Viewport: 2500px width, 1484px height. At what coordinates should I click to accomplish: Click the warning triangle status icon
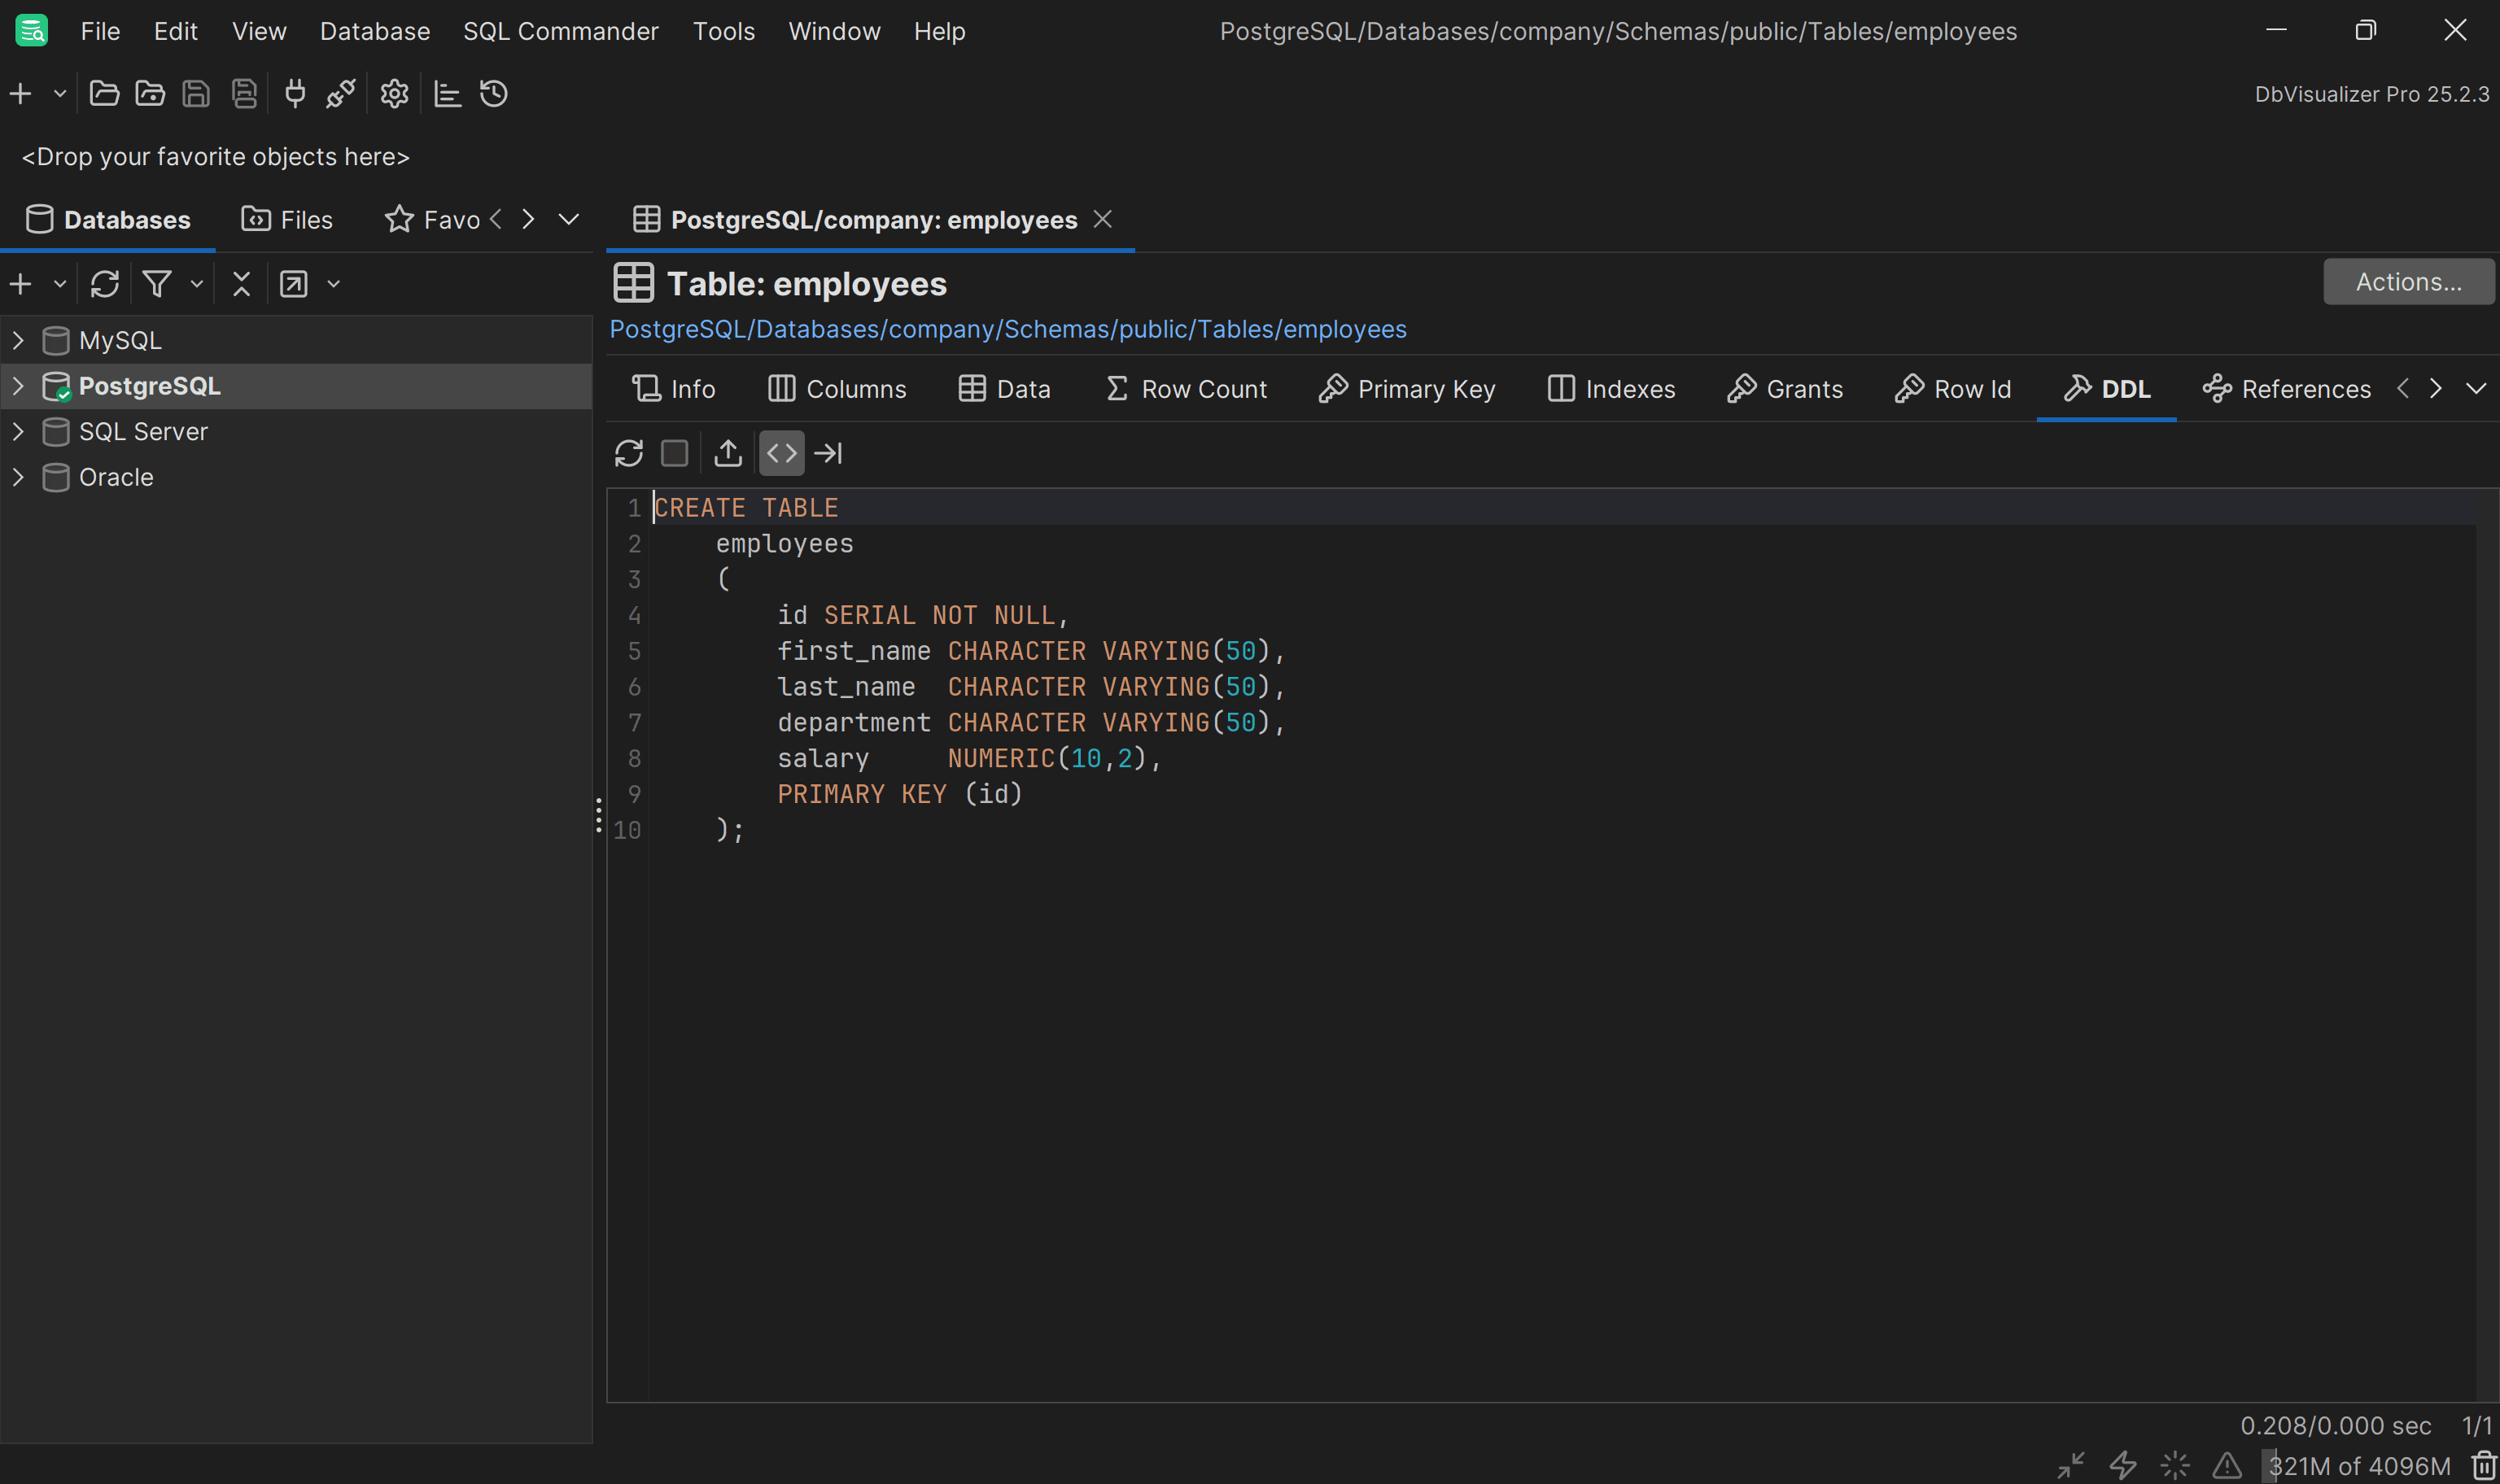[2227, 1466]
